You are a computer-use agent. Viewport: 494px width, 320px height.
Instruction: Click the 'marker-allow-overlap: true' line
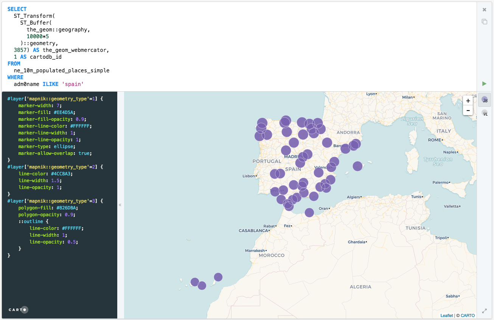pos(55,153)
